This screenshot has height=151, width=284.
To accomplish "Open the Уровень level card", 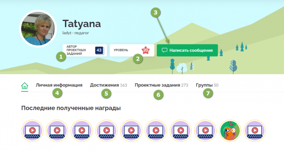I will coord(132,50).
